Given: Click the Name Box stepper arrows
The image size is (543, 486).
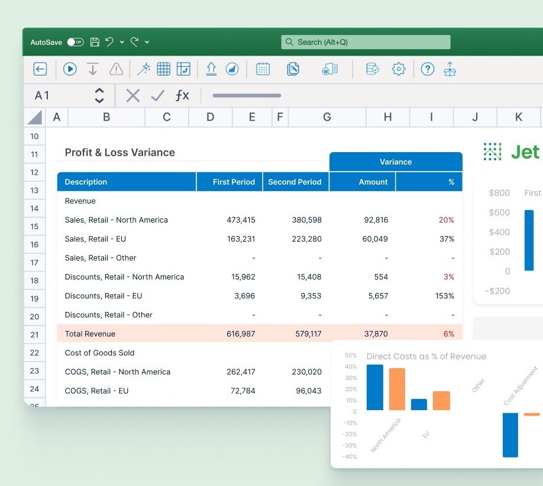Looking at the screenshot, I should [x=99, y=95].
